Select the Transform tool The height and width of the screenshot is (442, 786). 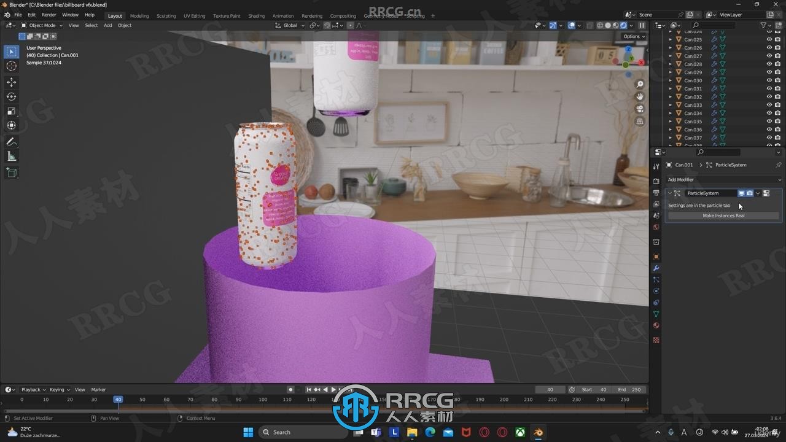tap(11, 125)
